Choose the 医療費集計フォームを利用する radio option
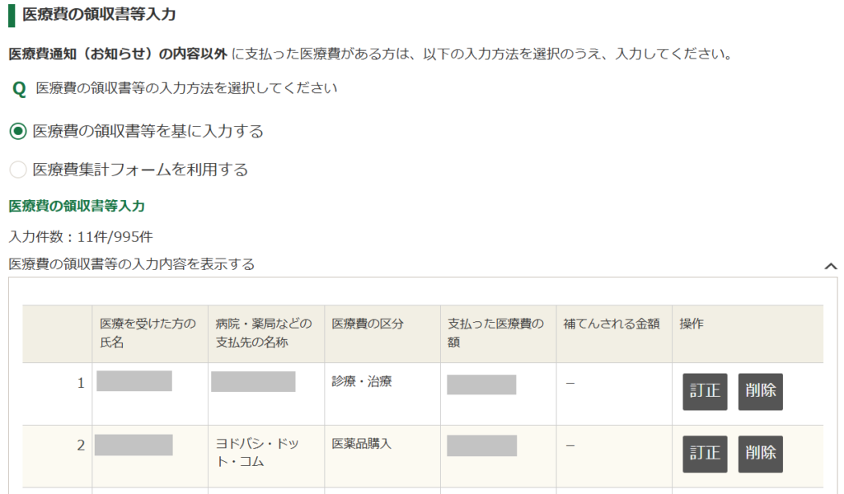The width and height of the screenshot is (844, 494). point(17,170)
